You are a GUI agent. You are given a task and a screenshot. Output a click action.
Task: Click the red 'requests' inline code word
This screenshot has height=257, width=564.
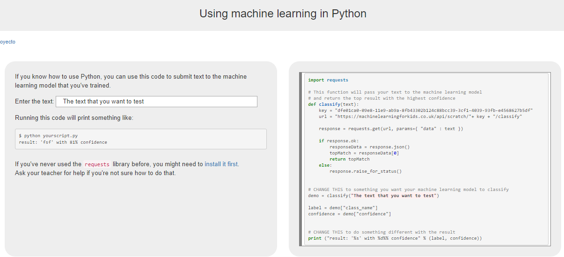pyautogui.click(x=97, y=165)
